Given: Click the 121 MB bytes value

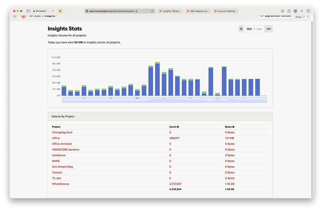Looking at the screenshot, I should coord(229,138).
